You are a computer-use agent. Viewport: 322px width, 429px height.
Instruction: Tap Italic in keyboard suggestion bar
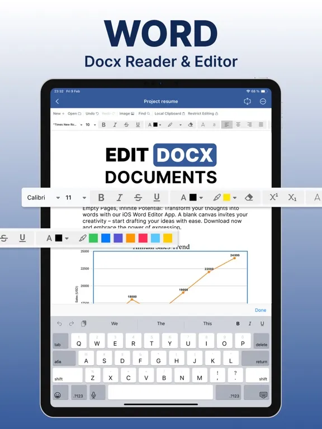pyautogui.click(x=250, y=323)
